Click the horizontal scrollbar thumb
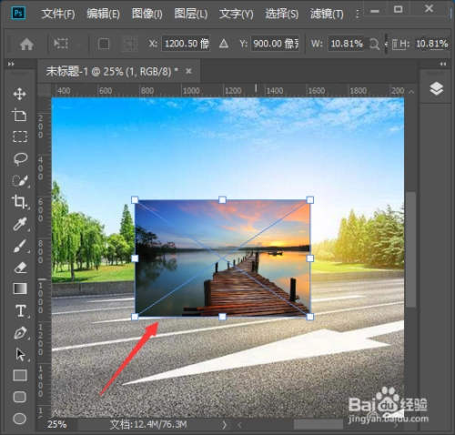Image resolution: width=455 pixels, height=435 pixels. pyautogui.click(x=318, y=424)
